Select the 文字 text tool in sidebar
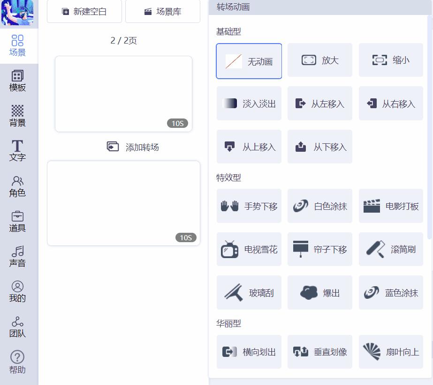The image size is (433, 385). coord(17,150)
